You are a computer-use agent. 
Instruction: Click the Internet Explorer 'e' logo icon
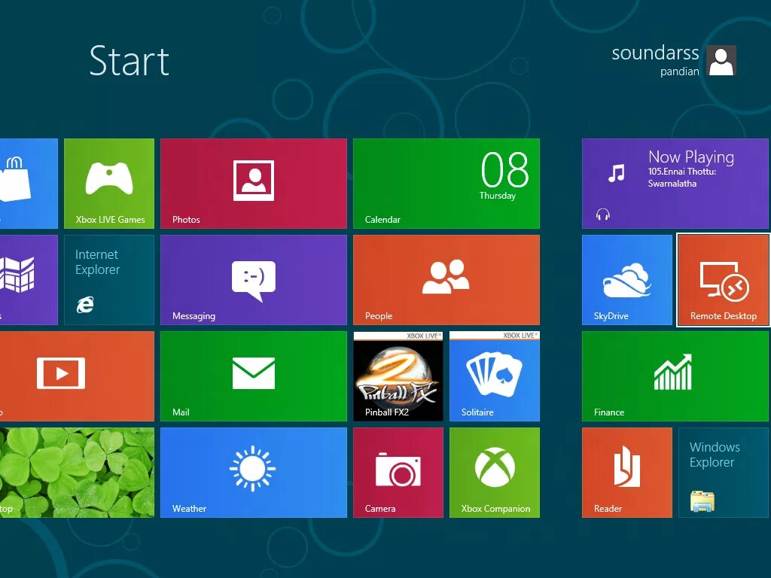(85, 305)
